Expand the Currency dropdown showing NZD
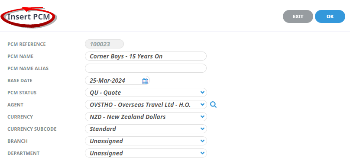This screenshot has height=161, width=350. click(146, 116)
